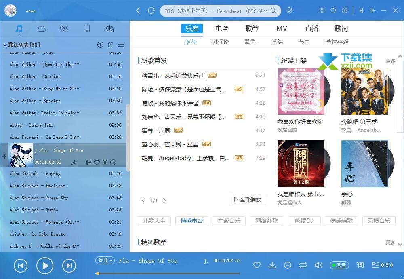
Task: Switch to the 直播 tab
Action: tap(311, 29)
